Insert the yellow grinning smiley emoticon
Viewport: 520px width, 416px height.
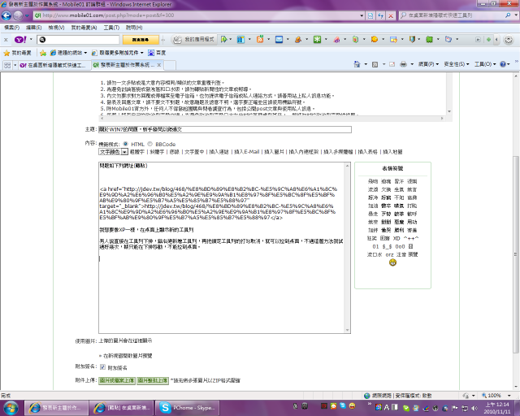392,262
